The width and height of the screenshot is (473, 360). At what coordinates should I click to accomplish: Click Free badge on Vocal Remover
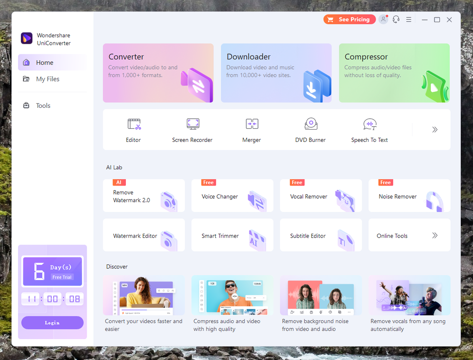[297, 182]
